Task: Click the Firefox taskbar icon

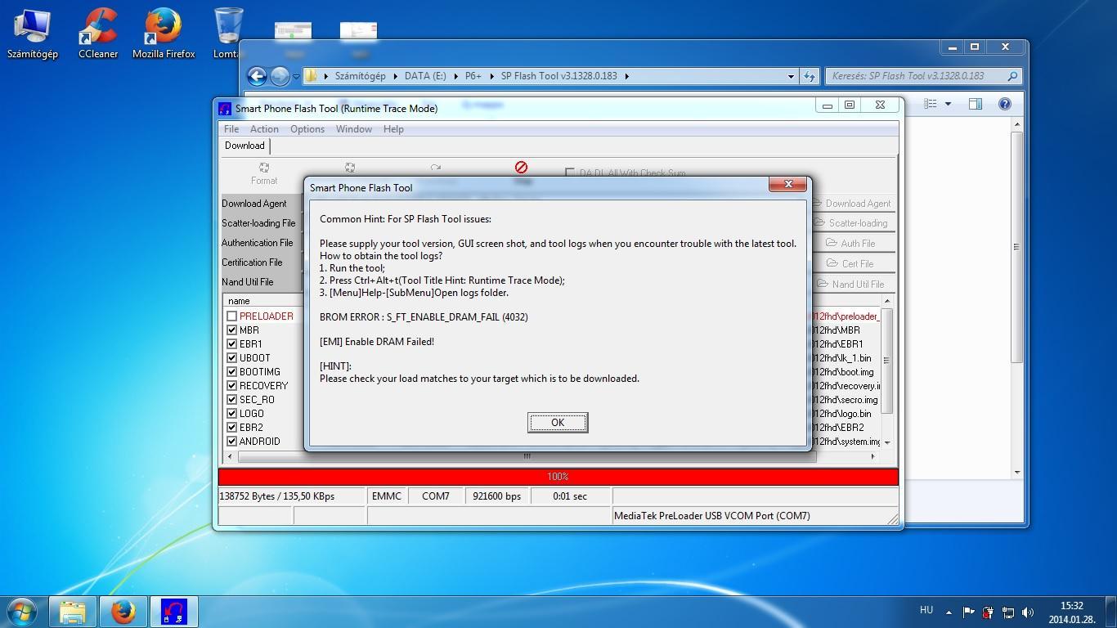Action: pyautogui.click(x=123, y=612)
